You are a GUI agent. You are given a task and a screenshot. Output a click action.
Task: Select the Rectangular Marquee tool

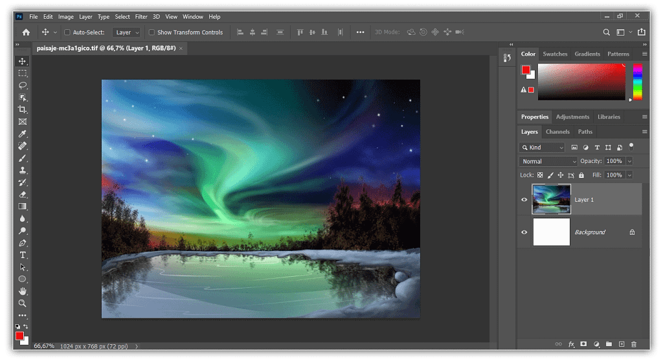point(23,73)
